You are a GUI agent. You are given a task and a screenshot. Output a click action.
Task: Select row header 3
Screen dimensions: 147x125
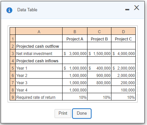click(13, 53)
